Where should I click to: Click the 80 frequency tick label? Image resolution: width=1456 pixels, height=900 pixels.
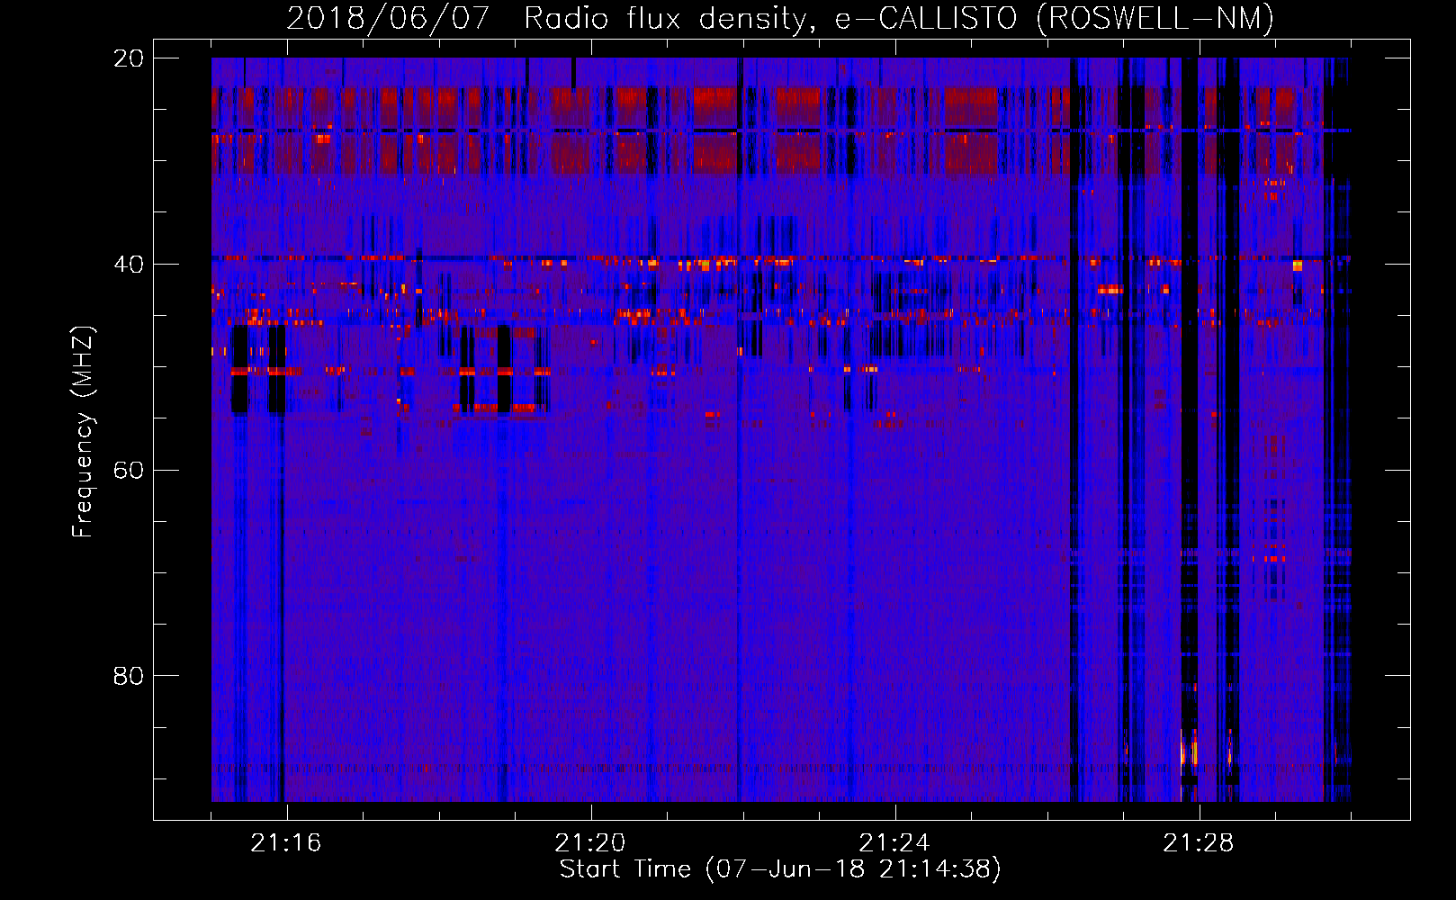(x=129, y=676)
